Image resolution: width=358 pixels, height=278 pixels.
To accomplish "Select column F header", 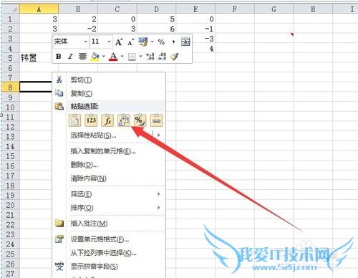I will 235,9.
